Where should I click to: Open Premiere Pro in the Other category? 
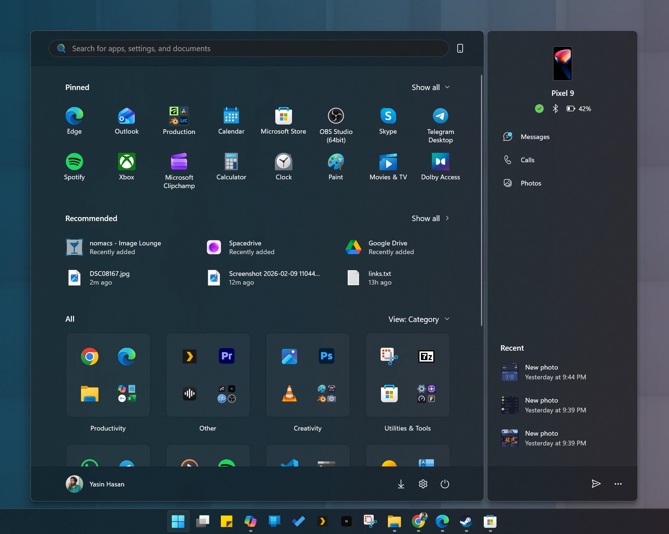[x=227, y=356]
